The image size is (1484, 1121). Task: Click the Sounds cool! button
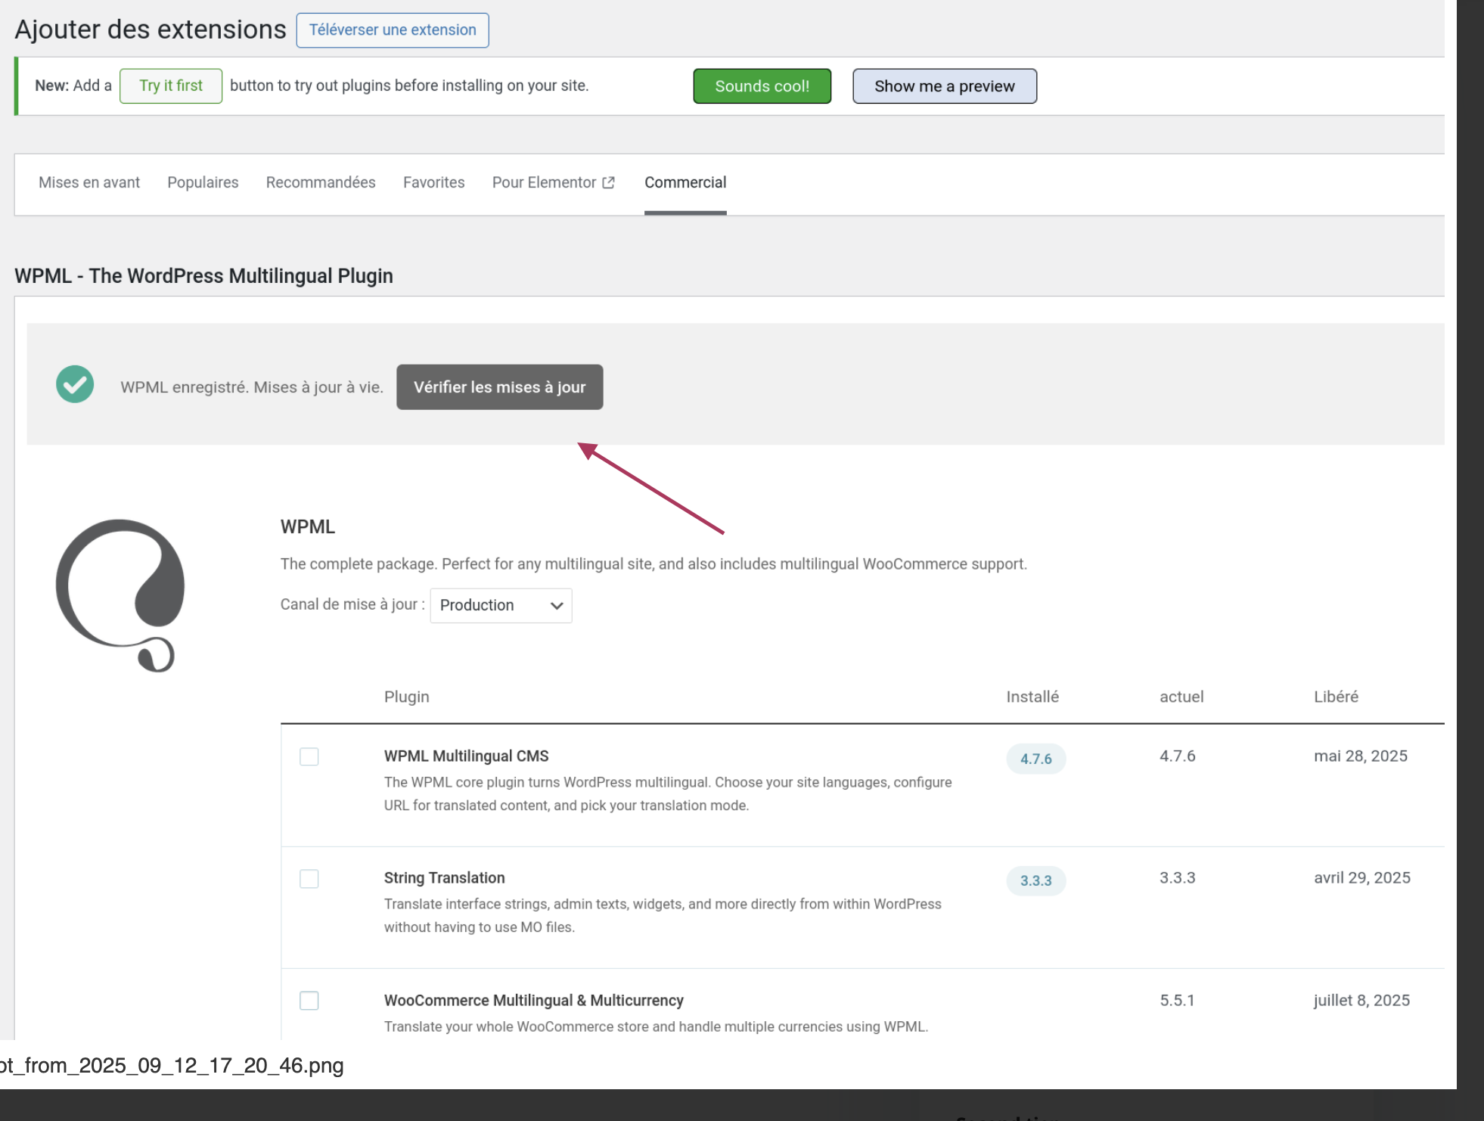point(762,86)
